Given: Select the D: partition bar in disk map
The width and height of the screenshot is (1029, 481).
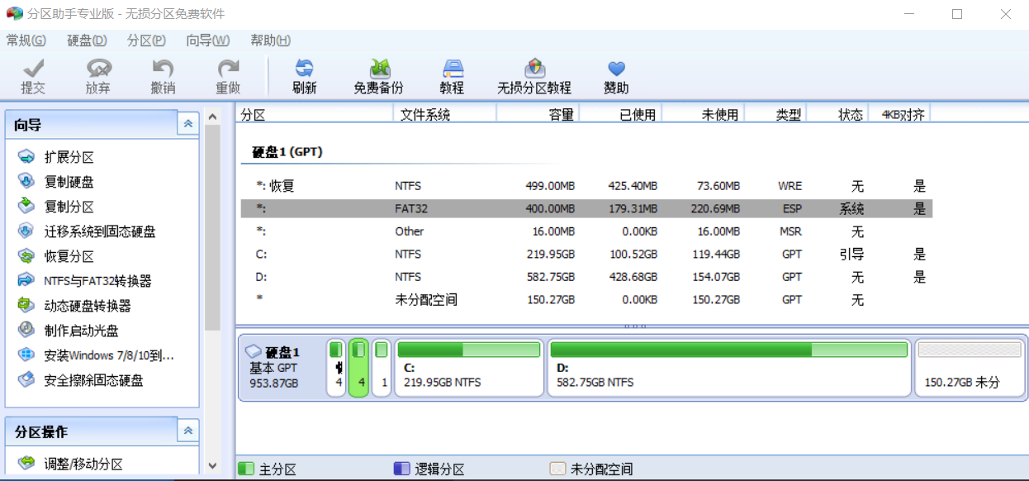Looking at the screenshot, I should tap(728, 368).
